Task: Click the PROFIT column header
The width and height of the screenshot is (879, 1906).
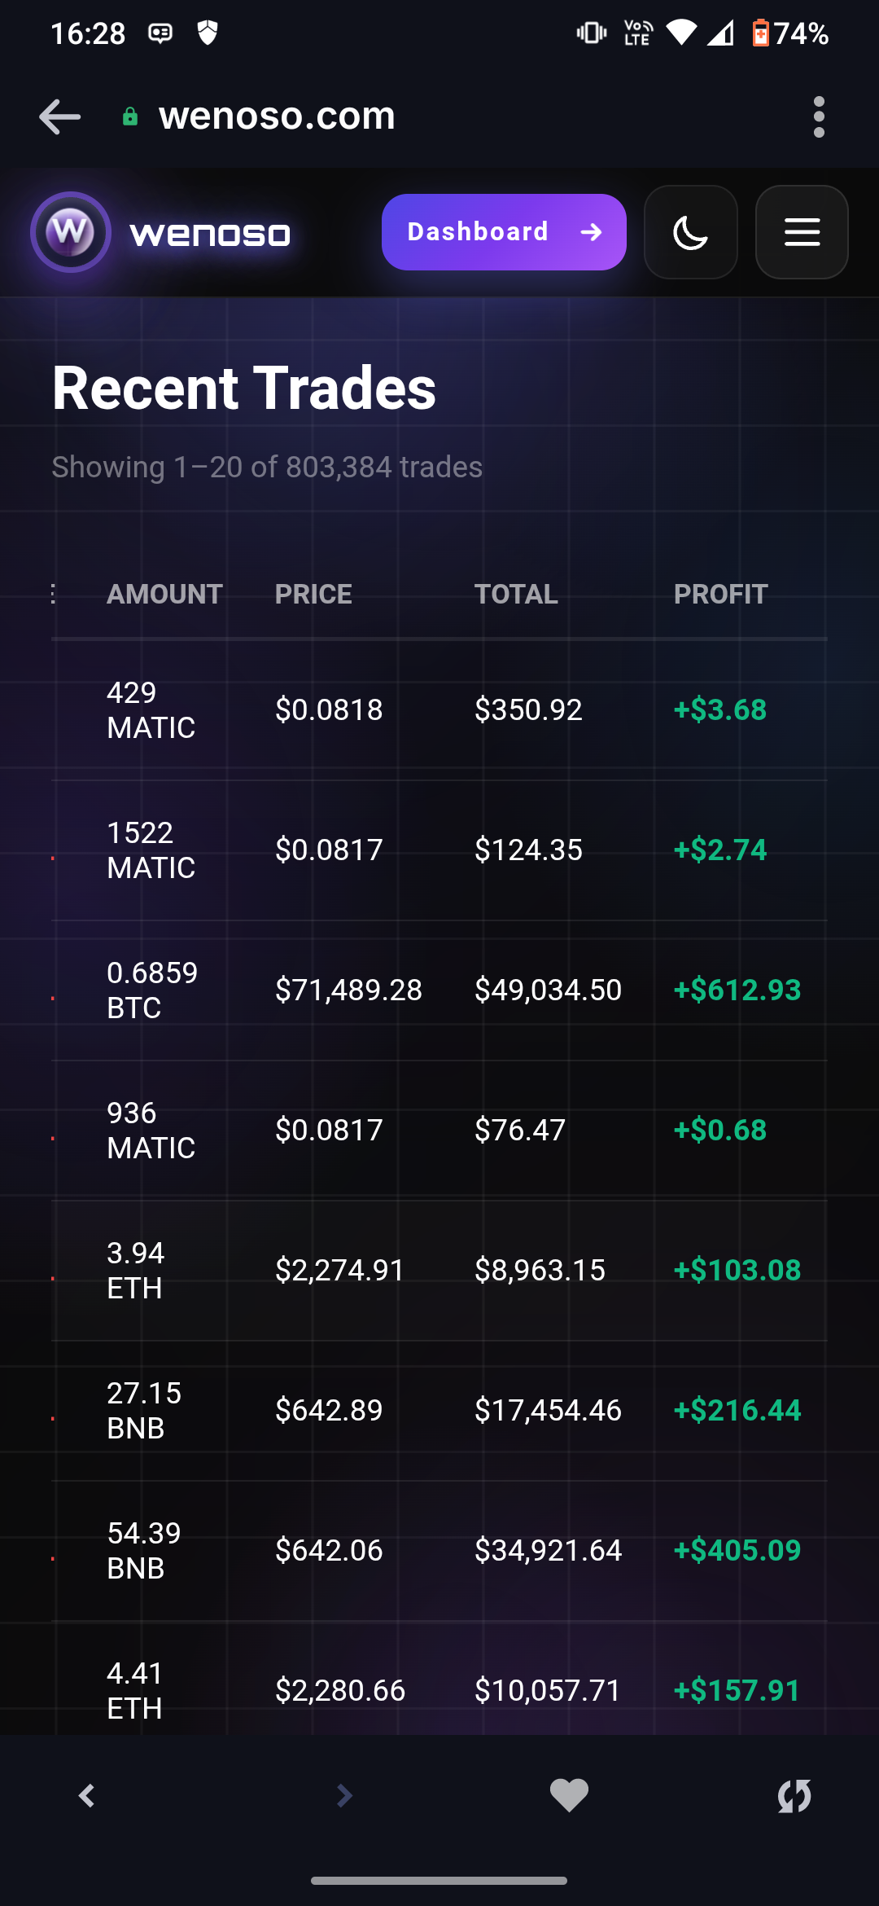Action: coord(720,595)
